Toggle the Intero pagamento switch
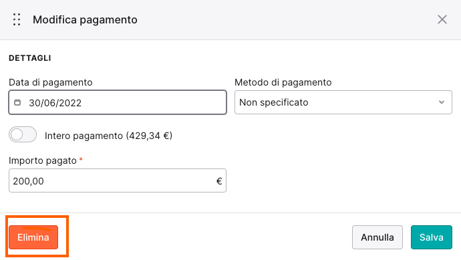Image resolution: width=461 pixels, height=260 pixels. (23, 135)
